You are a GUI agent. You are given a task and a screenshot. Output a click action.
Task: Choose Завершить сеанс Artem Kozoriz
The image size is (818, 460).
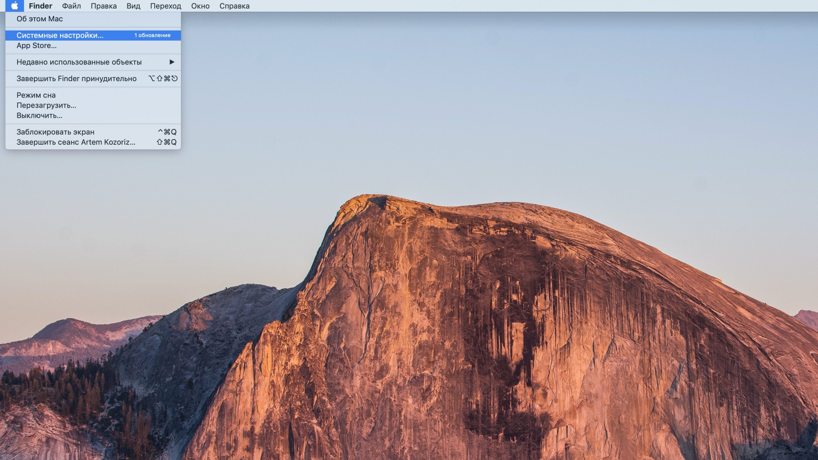tap(76, 142)
